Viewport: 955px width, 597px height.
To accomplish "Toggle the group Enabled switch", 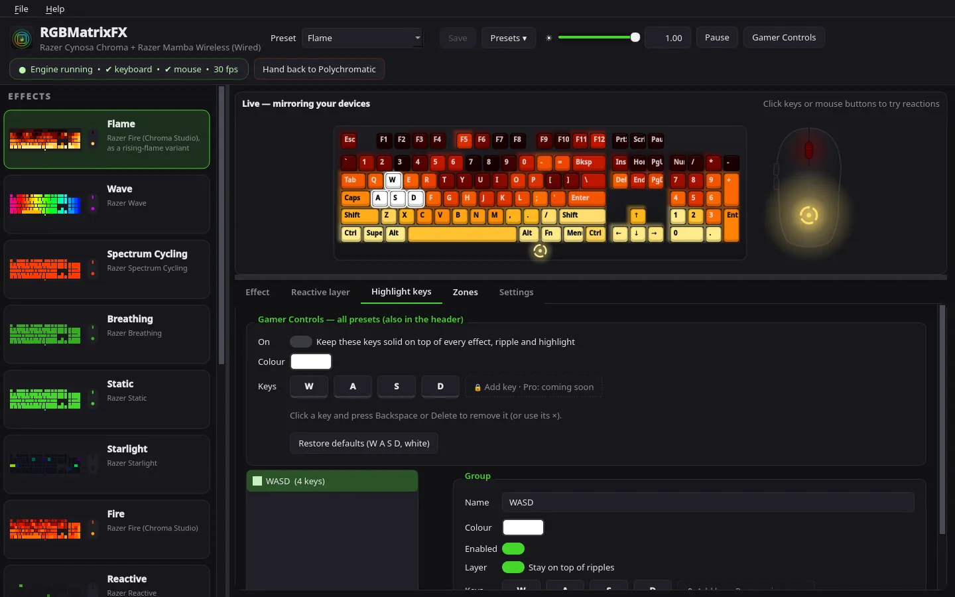I will click(x=513, y=549).
